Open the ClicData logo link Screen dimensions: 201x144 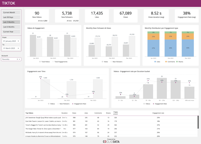[x=111, y=142]
